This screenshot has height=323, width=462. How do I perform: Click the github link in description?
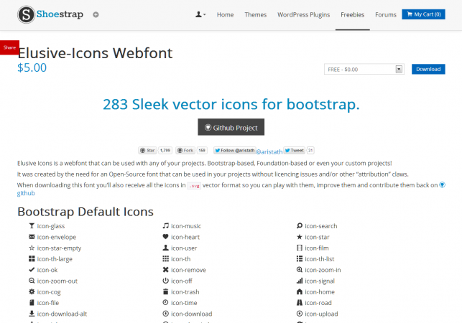tap(26, 193)
